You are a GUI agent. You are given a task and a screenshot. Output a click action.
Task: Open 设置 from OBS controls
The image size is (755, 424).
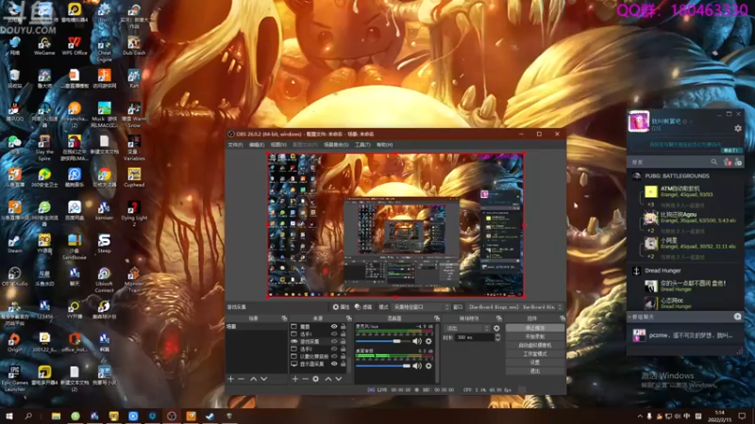pos(535,363)
